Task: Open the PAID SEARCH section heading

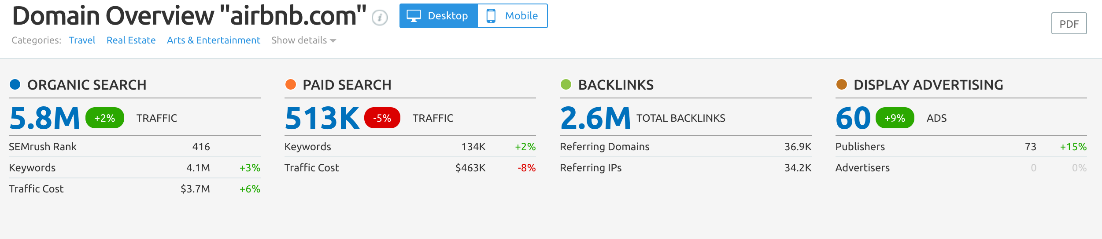Action: [347, 85]
